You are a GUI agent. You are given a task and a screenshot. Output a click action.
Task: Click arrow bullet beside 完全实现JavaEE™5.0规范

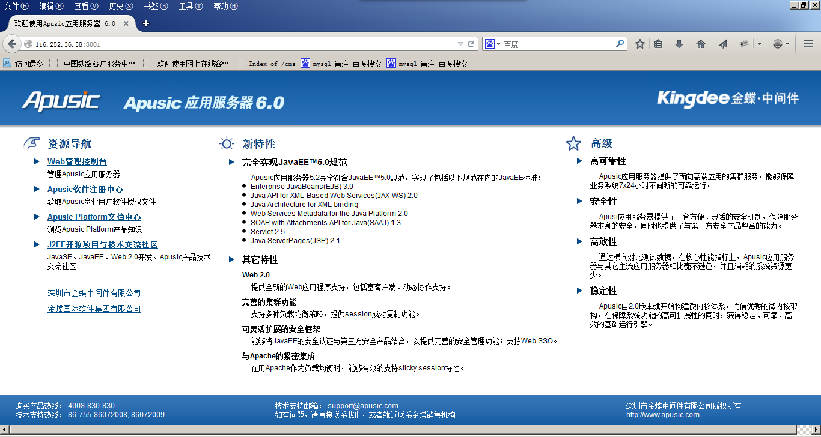click(x=232, y=162)
